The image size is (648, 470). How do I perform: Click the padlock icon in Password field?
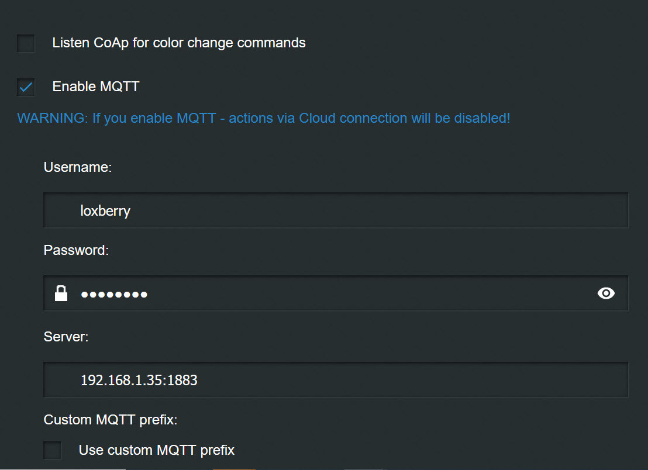click(61, 293)
